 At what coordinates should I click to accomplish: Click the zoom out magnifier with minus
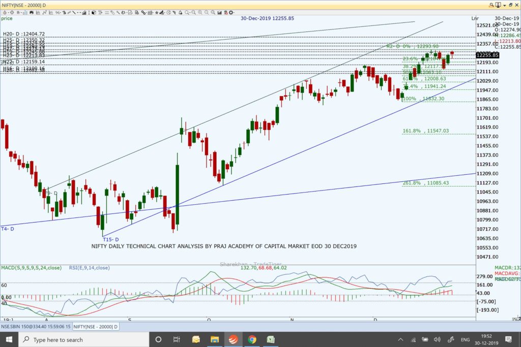[207, 13]
